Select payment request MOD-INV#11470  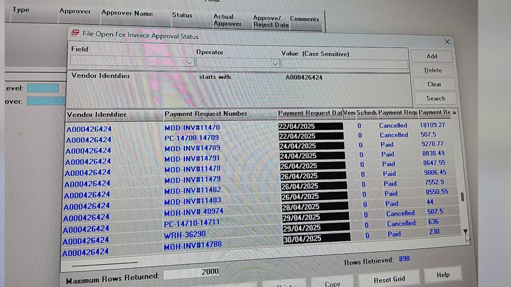point(192,128)
